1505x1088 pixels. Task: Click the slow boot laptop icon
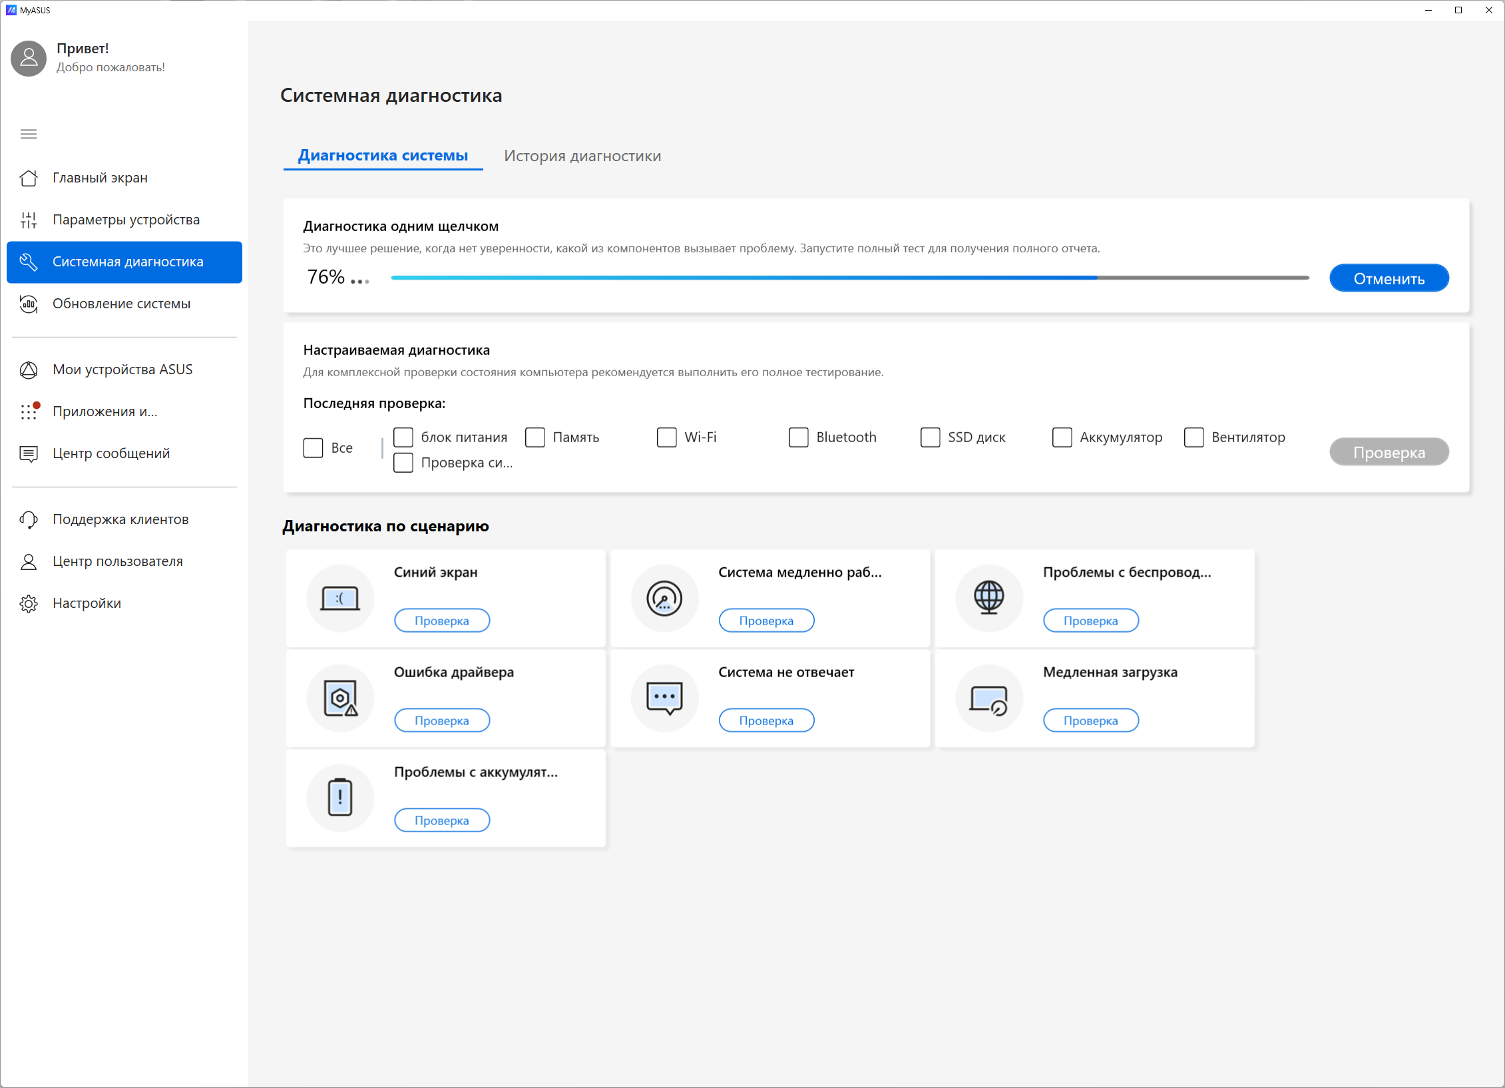(x=988, y=698)
